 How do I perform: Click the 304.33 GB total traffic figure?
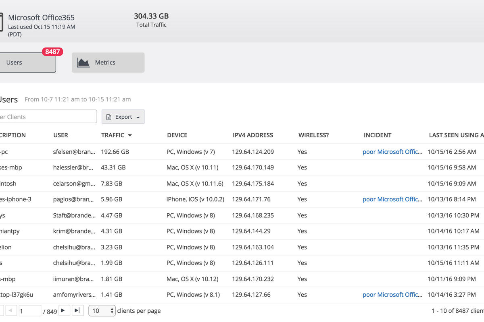(x=151, y=16)
